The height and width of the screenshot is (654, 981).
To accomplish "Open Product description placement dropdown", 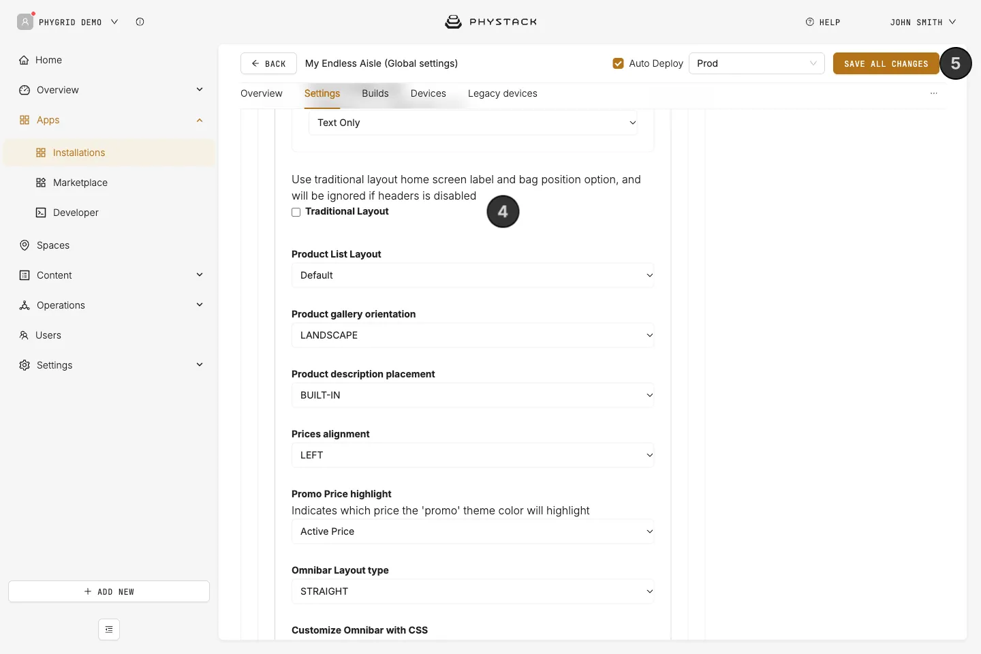I will pyautogui.click(x=473, y=395).
